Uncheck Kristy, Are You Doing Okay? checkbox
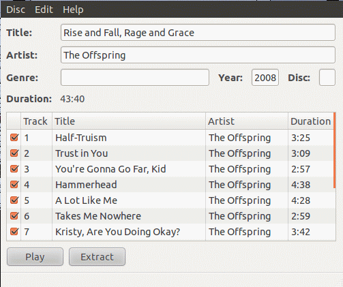 tap(14, 231)
